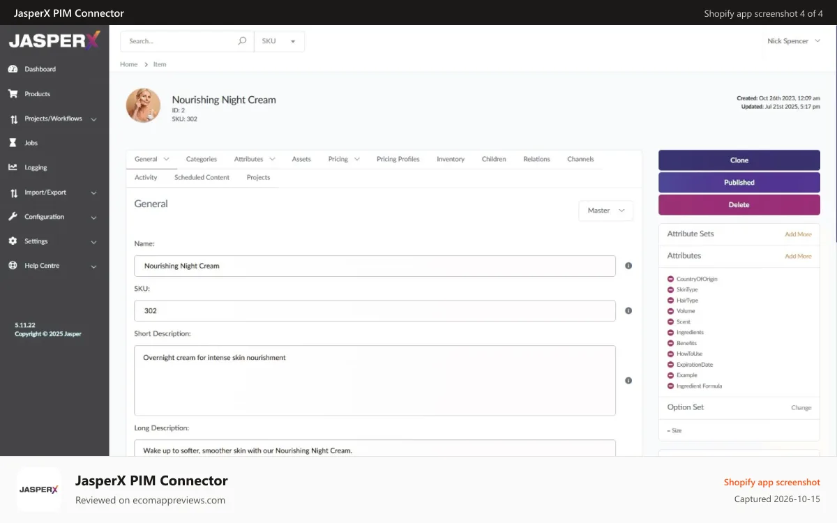Remove the Benefits attribute
This screenshot has width=837, height=523.
click(670, 343)
